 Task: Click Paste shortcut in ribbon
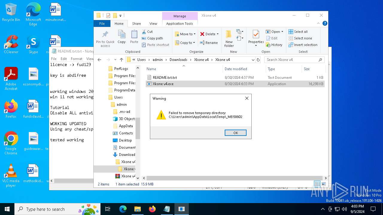click(155, 45)
